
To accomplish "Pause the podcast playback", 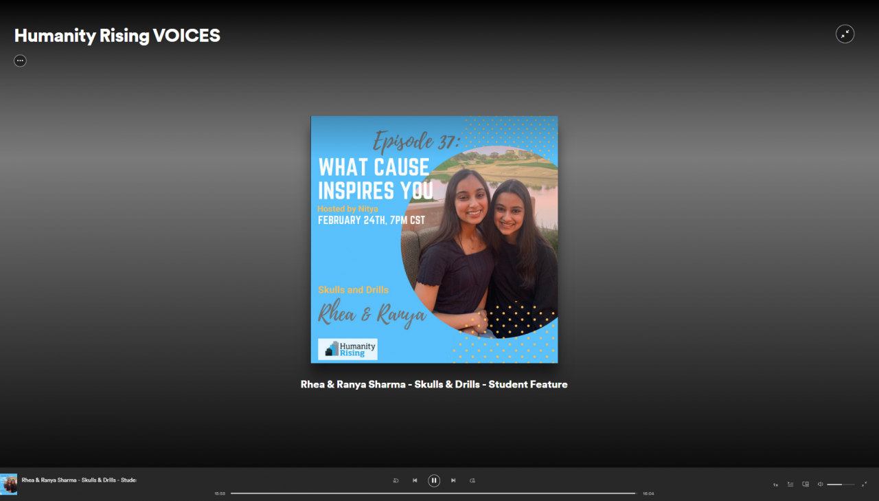I will pos(434,480).
